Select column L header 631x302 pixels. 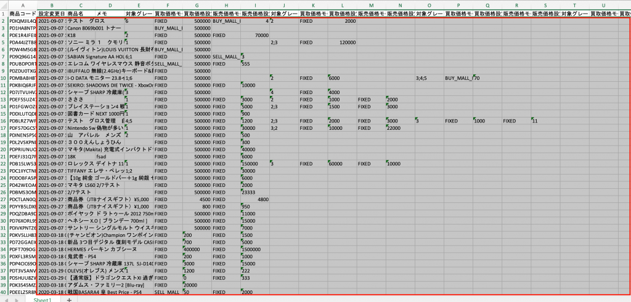point(342,6)
